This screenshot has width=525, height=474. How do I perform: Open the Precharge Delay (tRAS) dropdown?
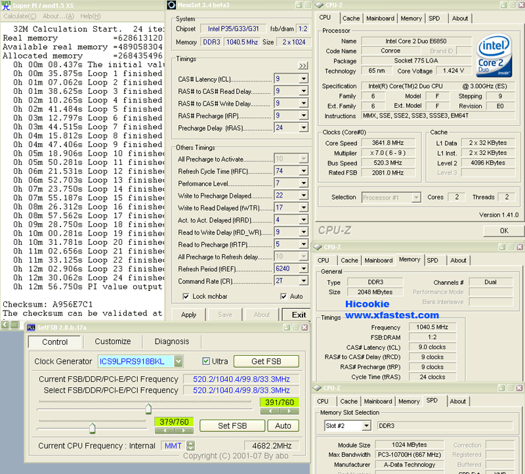click(x=303, y=127)
